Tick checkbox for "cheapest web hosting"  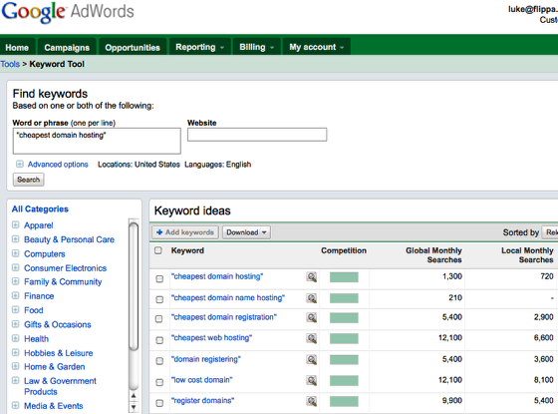(159, 340)
